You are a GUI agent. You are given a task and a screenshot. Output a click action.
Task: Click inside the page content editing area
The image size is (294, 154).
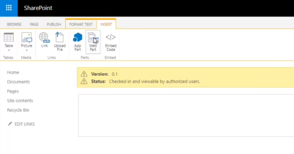point(186,115)
